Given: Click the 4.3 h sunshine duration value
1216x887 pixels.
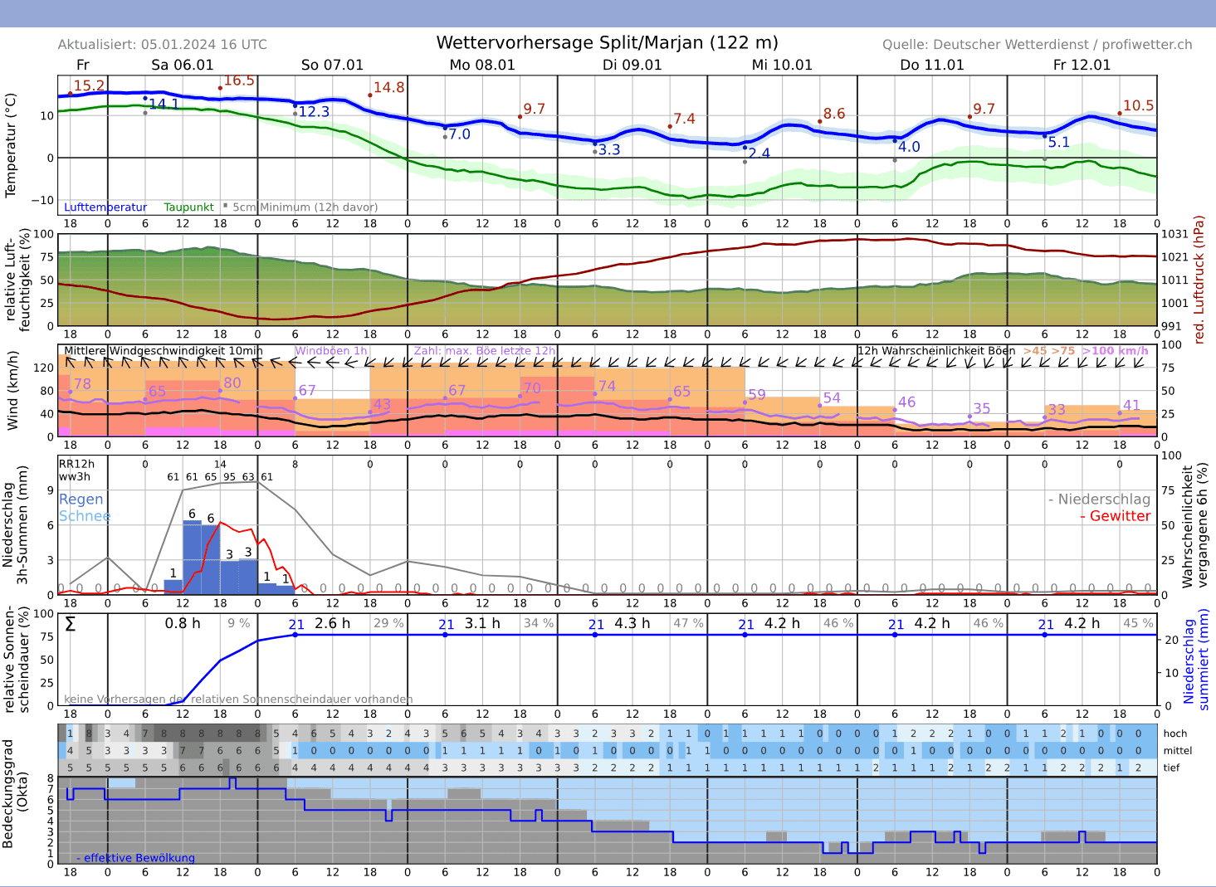Looking at the screenshot, I should point(632,623).
